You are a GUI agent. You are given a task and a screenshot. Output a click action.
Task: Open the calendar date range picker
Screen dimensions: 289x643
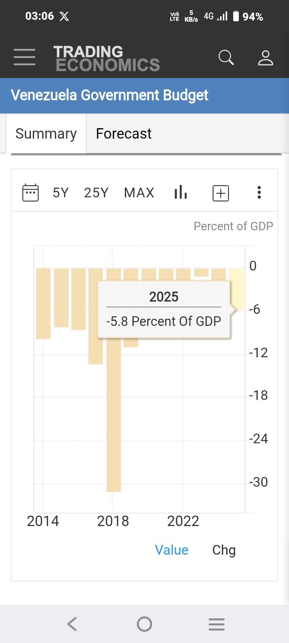[x=31, y=192]
